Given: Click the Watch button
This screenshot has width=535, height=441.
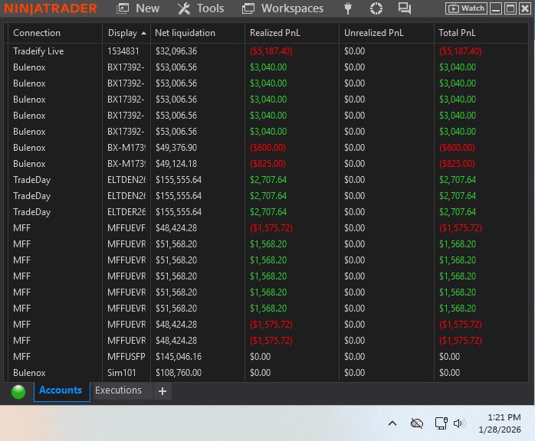Looking at the screenshot, I should tap(466, 8).
